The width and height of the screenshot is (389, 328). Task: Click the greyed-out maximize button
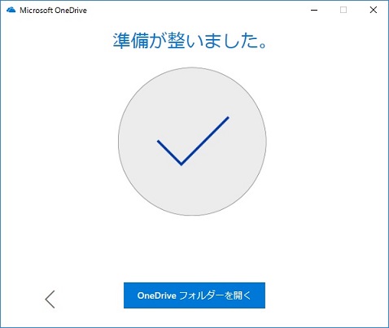(343, 10)
